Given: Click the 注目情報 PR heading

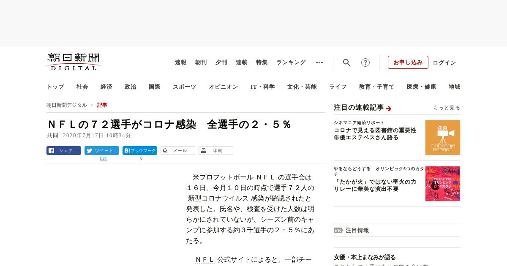Looking at the screenshot, I should (x=357, y=231).
